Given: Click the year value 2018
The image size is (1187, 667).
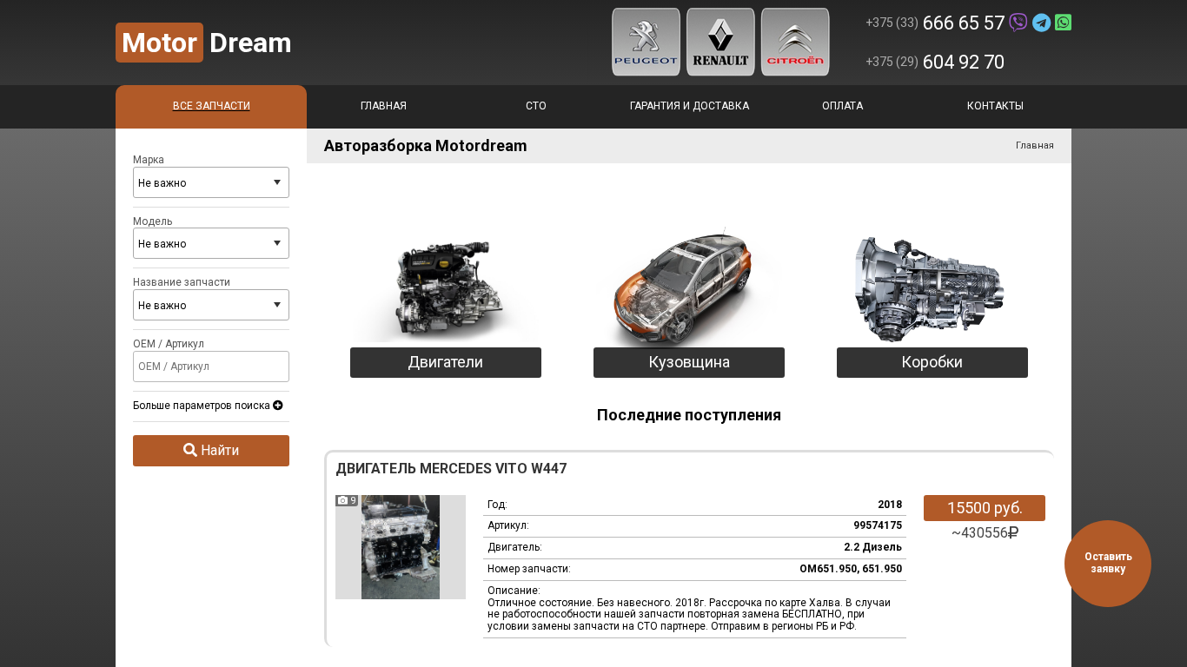Looking at the screenshot, I should point(890,505).
